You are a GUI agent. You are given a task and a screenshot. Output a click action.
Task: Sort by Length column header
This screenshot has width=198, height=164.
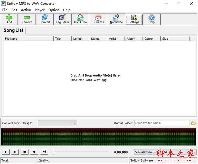[x=80, y=39]
